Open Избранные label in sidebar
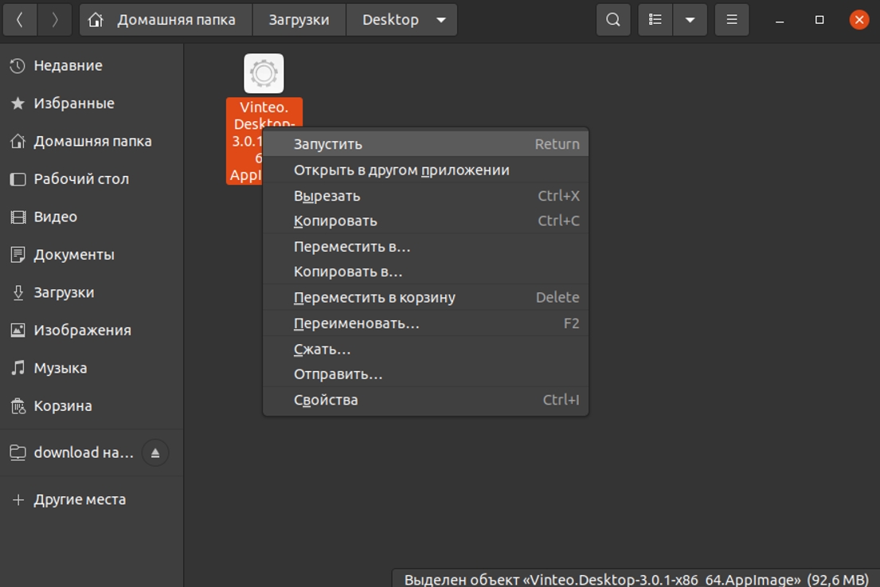The width and height of the screenshot is (880, 587). coord(74,104)
